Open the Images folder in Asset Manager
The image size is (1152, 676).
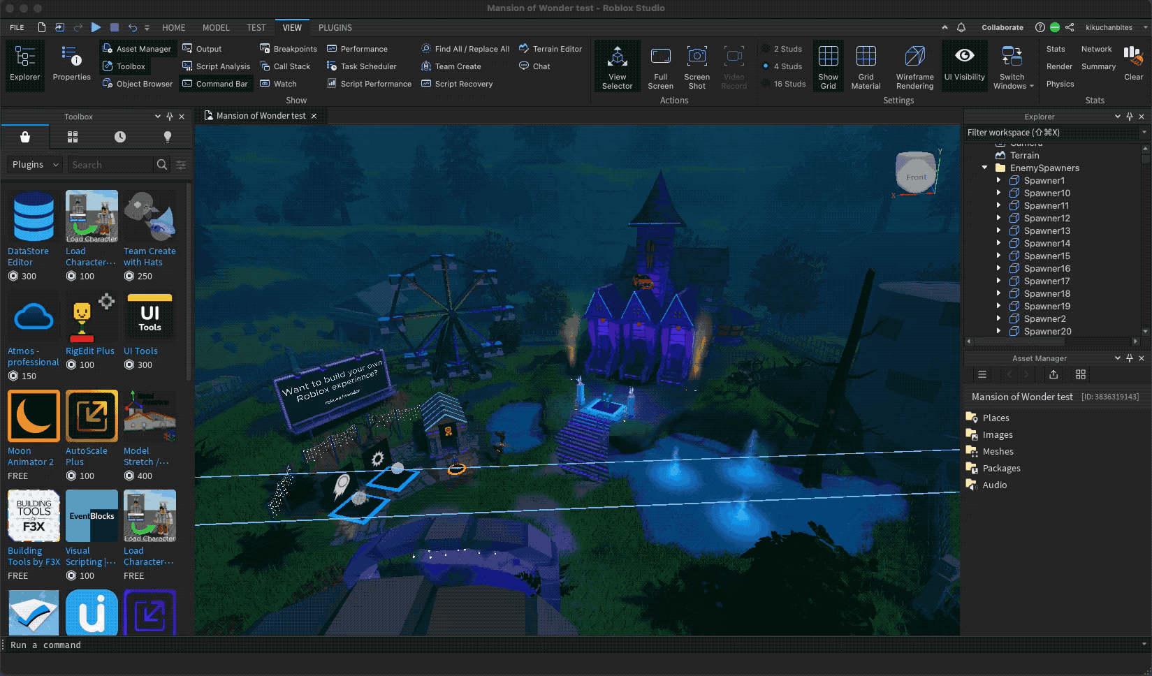coord(997,435)
